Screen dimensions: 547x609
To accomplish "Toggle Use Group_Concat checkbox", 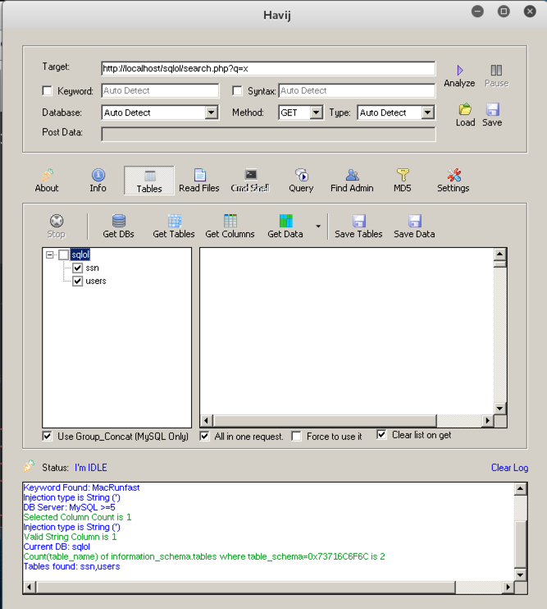I will coord(48,436).
